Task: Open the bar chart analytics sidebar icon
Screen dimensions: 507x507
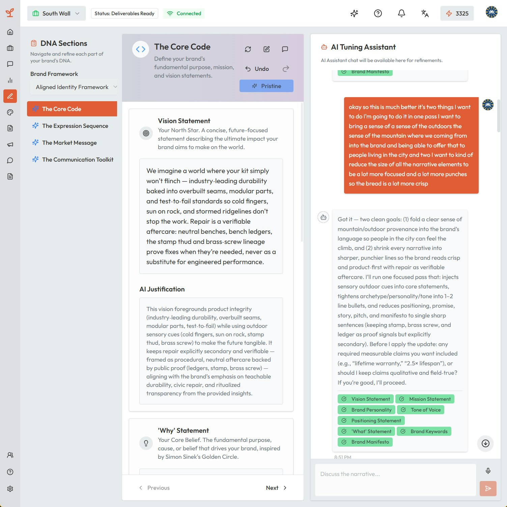Action: pos(10,80)
